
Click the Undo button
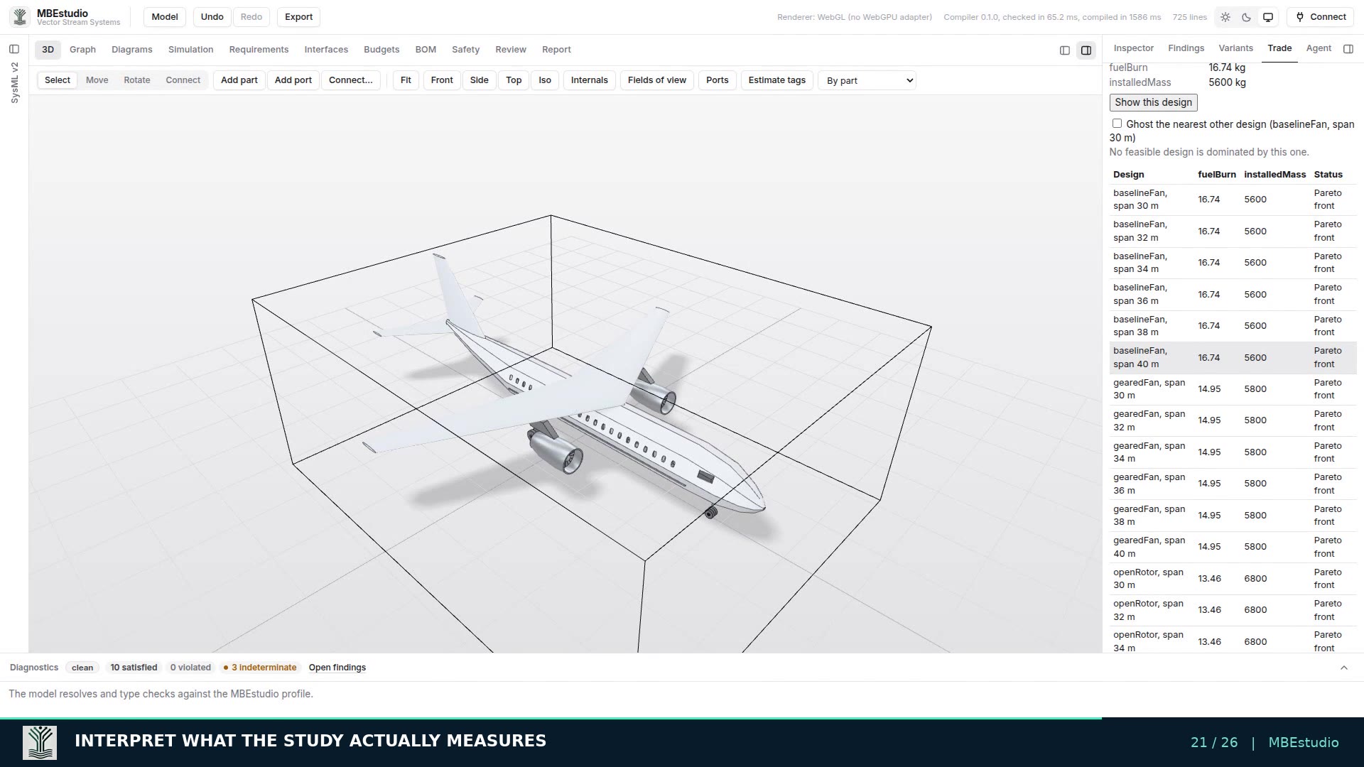click(x=212, y=17)
